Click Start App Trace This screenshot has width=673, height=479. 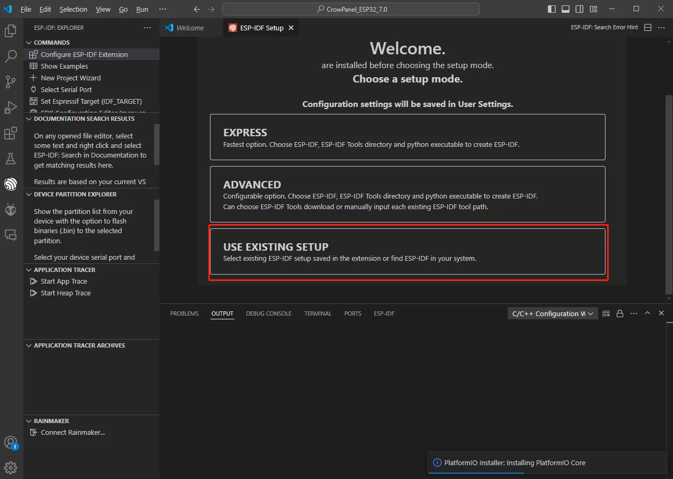coord(91,281)
